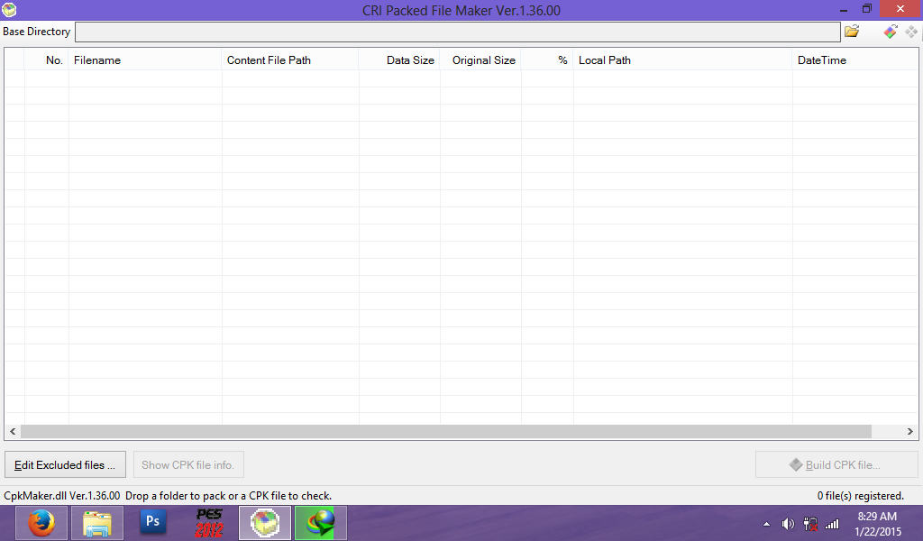The image size is (923, 541).
Task: Minimize the CRI Packed File Maker window
Action: pos(844,9)
